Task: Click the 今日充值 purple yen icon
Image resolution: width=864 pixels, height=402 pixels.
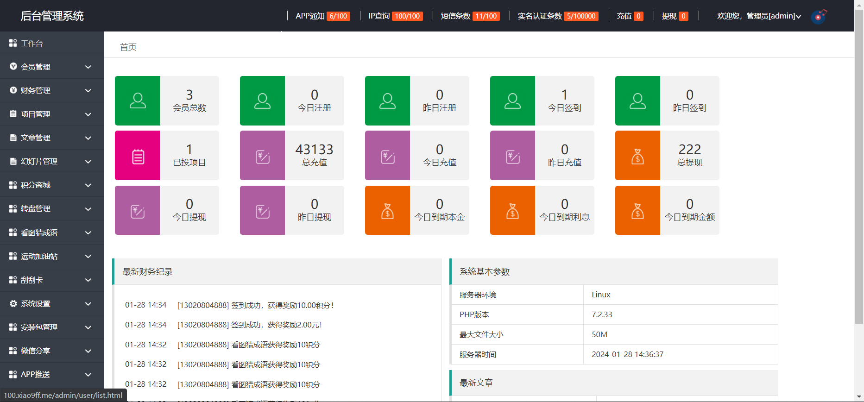Action: tap(388, 157)
